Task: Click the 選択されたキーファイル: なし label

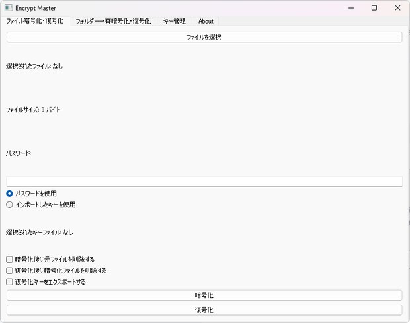Action: point(40,232)
